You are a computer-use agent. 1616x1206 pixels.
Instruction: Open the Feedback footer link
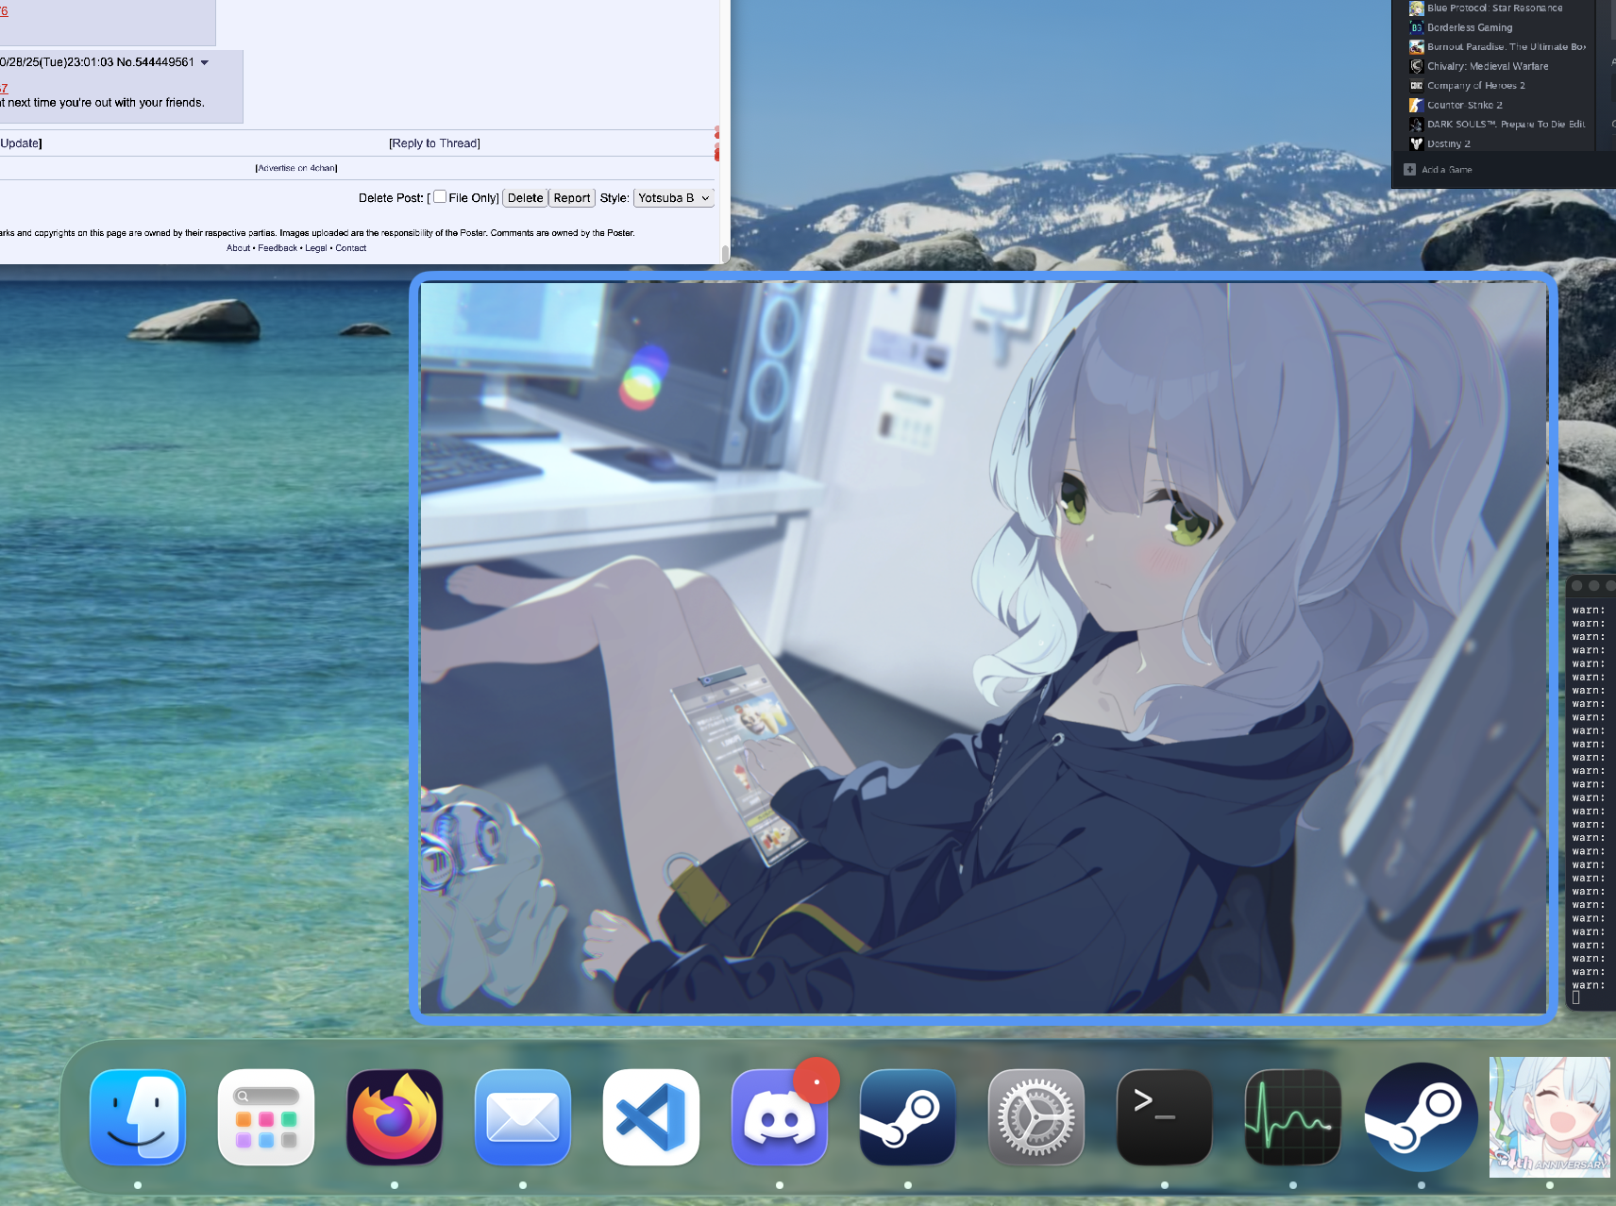click(x=278, y=248)
